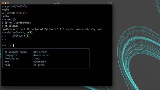Click the 'def myfunc(x, y=5):' line
The width and height of the screenshot is (160, 90).
pos(17,32)
